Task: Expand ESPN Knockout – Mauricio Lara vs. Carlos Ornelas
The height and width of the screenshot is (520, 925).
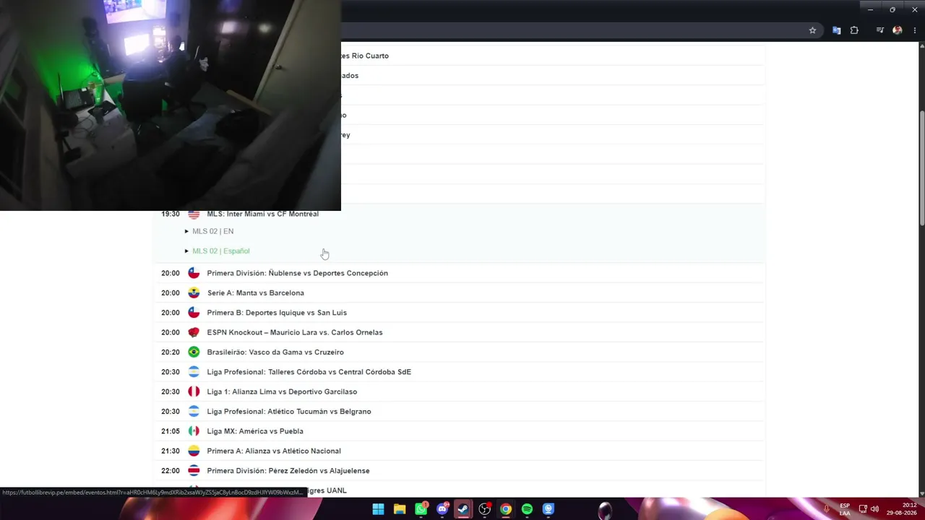Action: pos(295,332)
